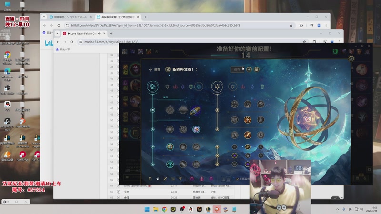The height and width of the screenshot is (214, 381).
Task: Close the rune editor with the X
Action: (x=351, y=58)
